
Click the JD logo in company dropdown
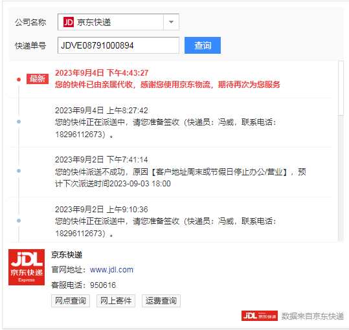(x=69, y=22)
